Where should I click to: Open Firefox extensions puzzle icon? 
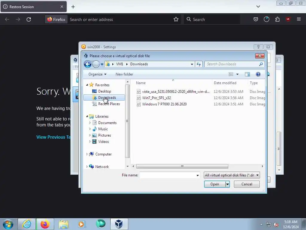[x=277, y=19]
